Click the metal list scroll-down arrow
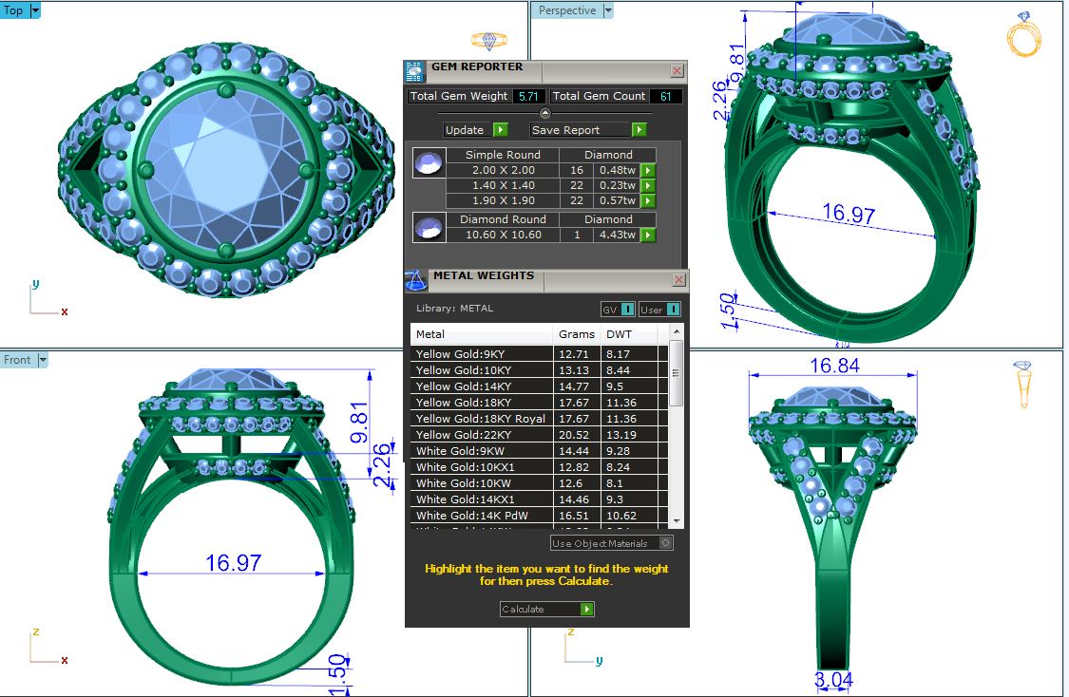The height and width of the screenshot is (697, 1069). click(677, 521)
